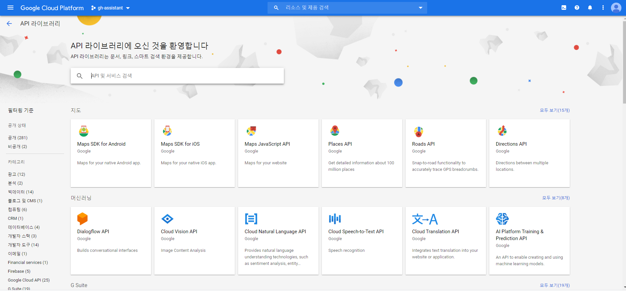626x292 pixels.
Task: Click the API 라이브러리 page title
Action: coord(40,24)
